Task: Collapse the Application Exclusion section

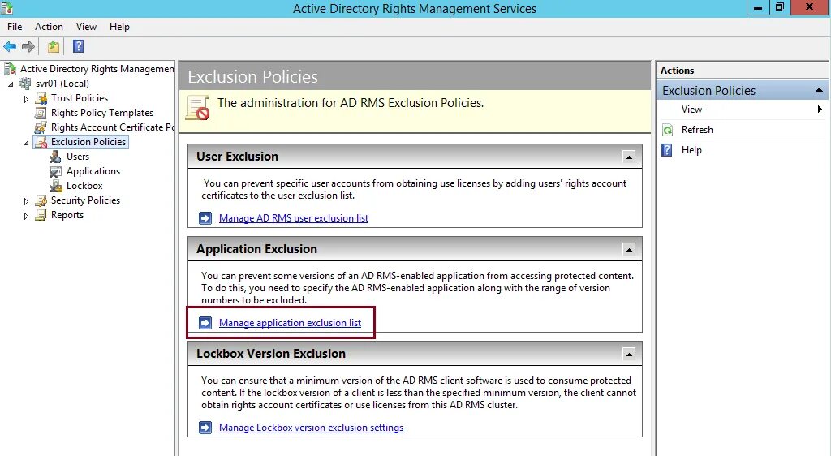Action: point(629,249)
